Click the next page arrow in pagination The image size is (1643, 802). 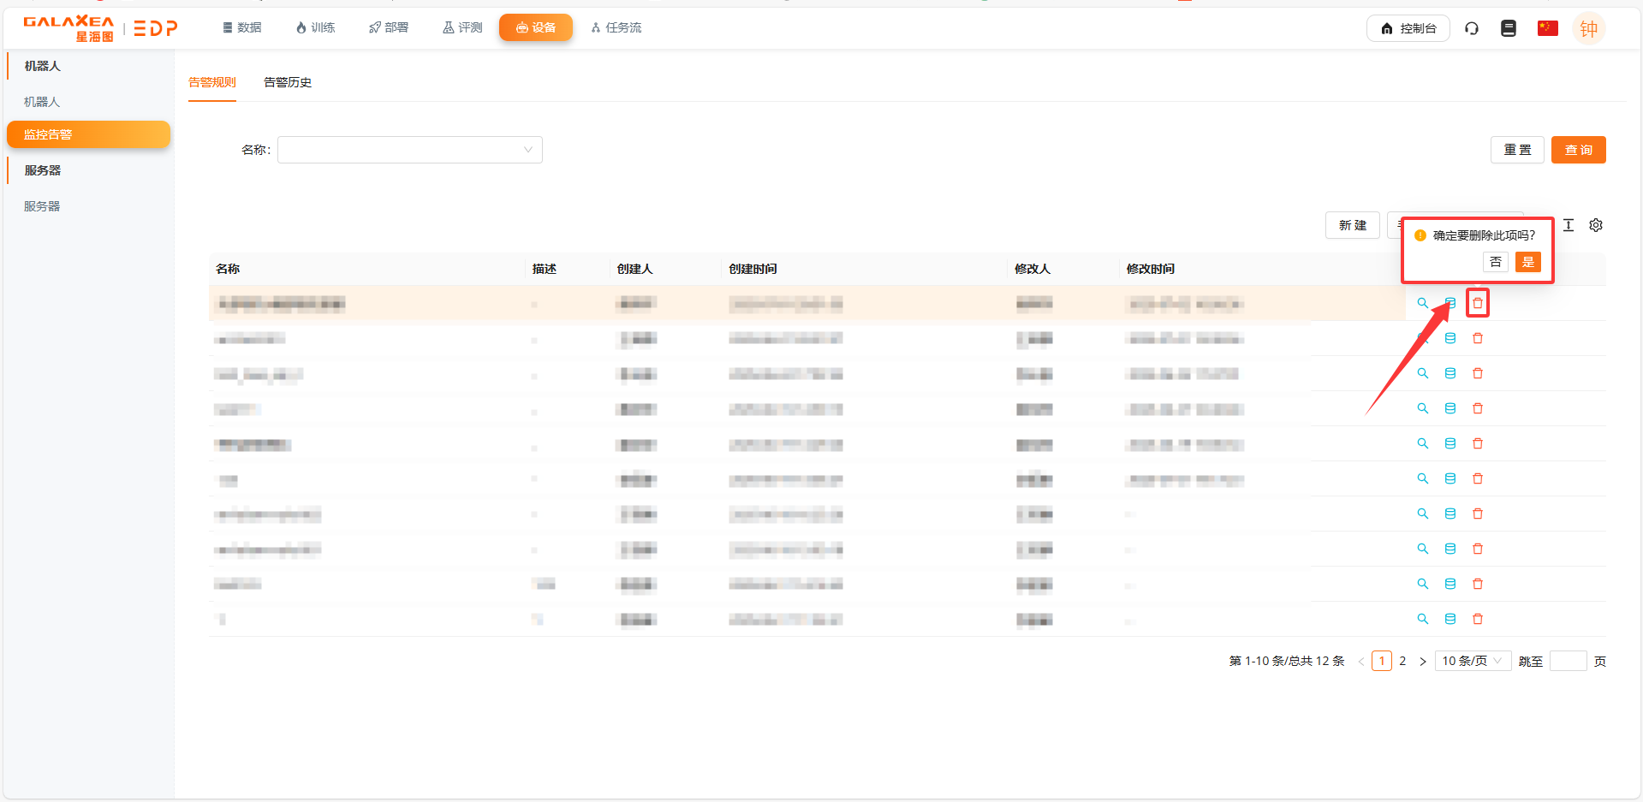1423,661
